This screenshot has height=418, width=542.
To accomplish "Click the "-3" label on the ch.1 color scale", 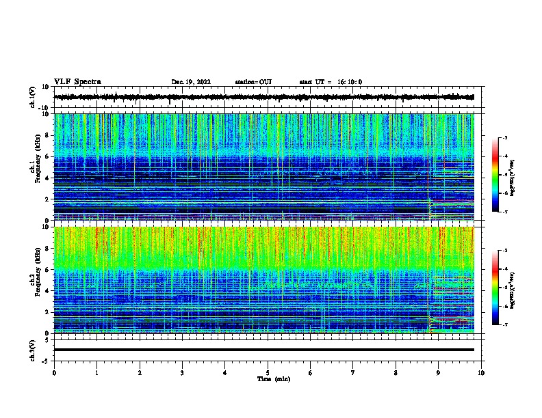I will click(x=504, y=137).
